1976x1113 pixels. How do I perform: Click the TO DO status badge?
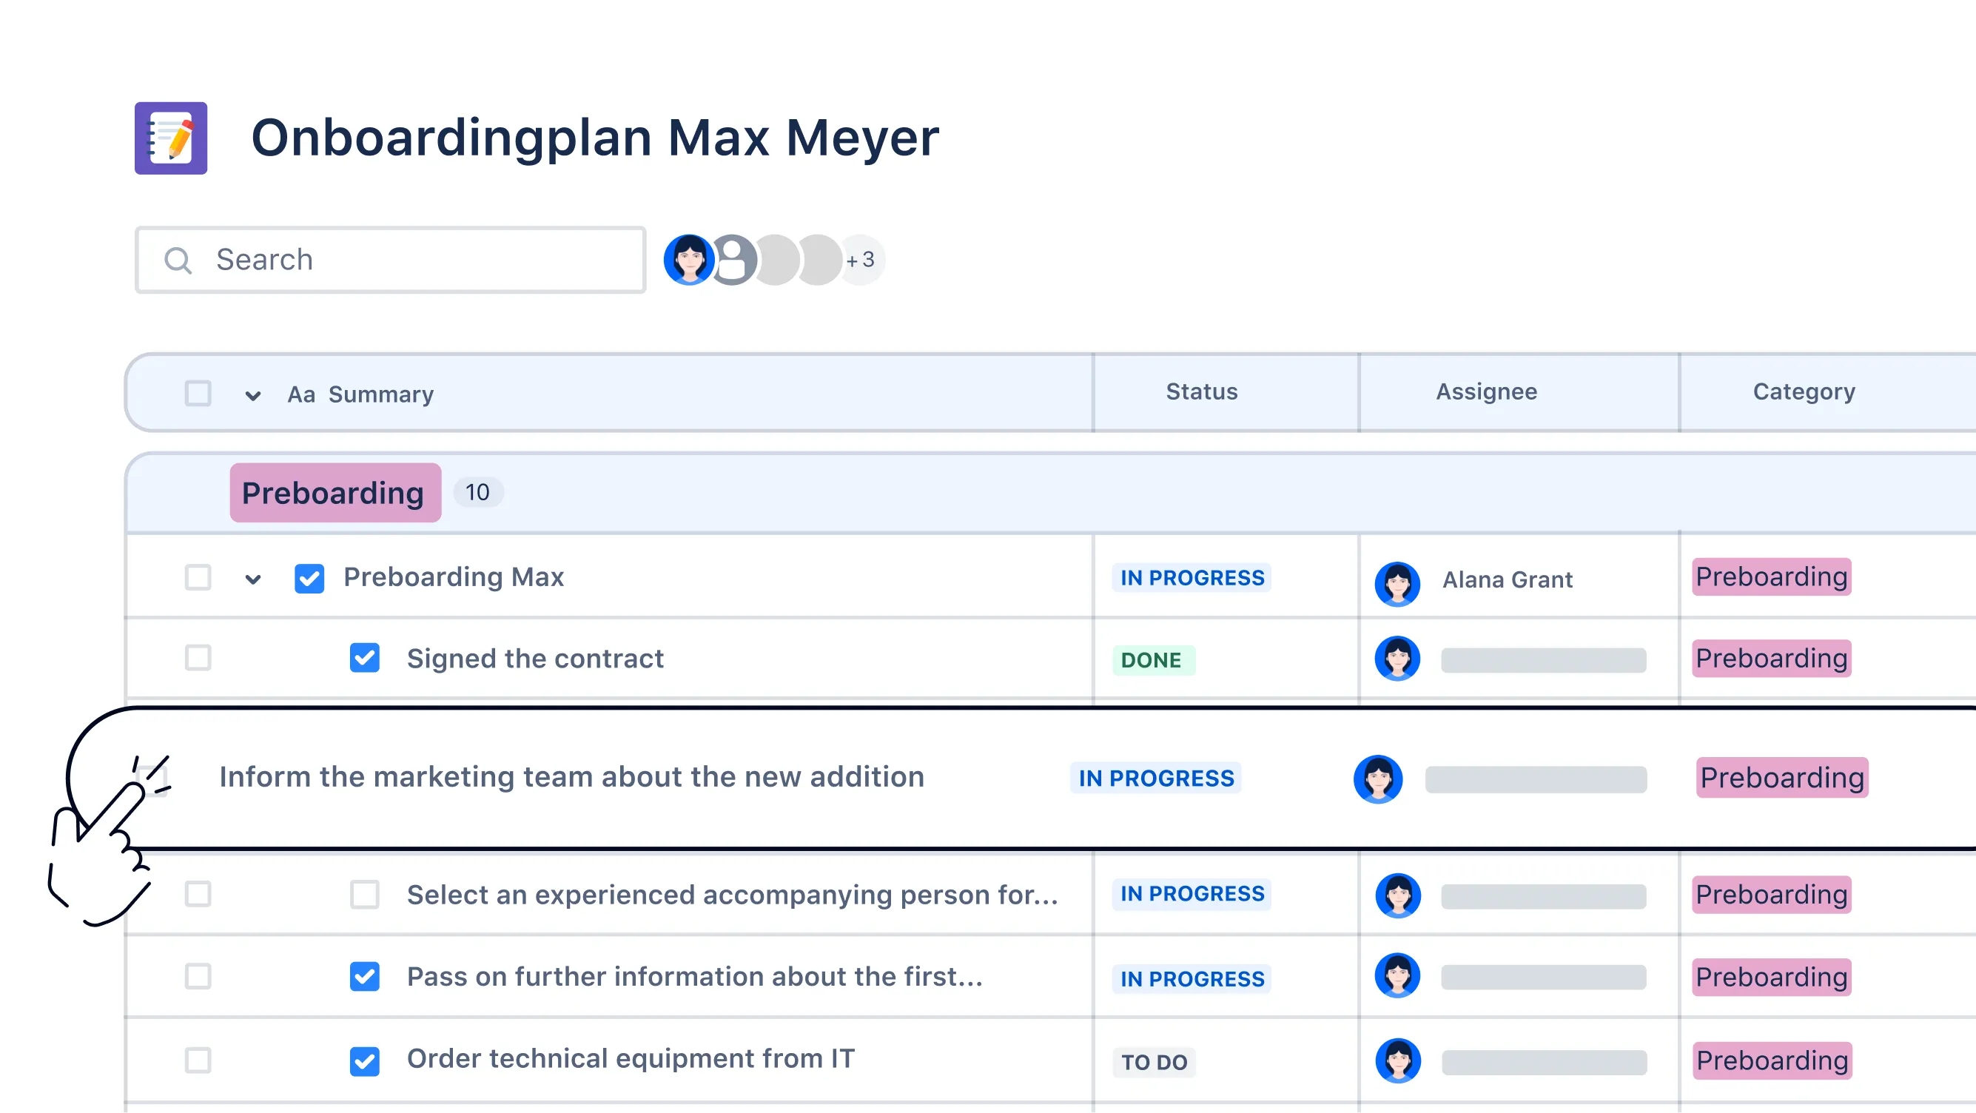pos(1154,1063)
